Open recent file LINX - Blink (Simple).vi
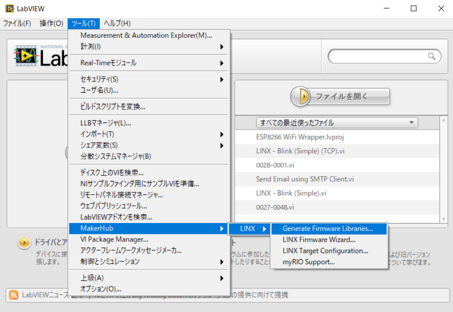 pyautogui.click(x=337, y=193)
